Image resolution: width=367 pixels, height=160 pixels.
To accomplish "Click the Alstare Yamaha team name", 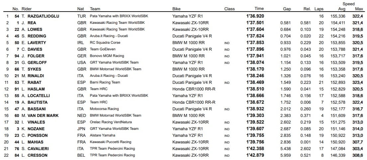I will 102,135.
